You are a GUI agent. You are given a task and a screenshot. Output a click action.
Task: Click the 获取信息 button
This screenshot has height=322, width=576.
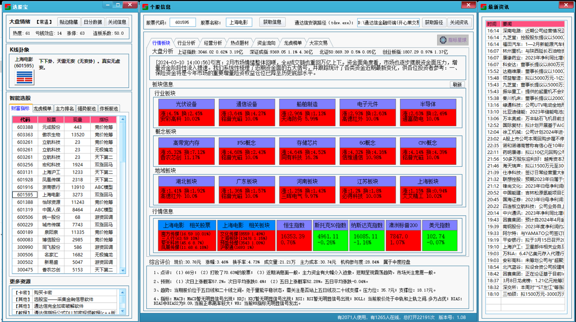[x=272, y=22]
